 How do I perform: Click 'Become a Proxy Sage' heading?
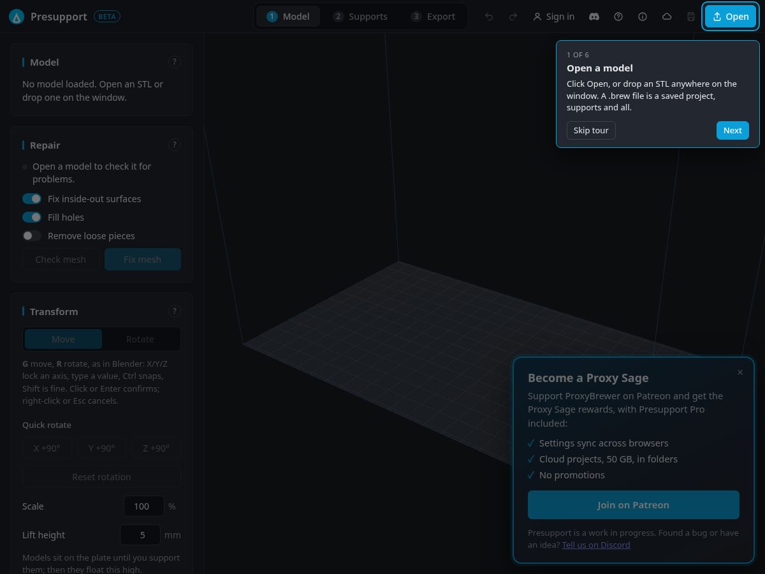588,378
